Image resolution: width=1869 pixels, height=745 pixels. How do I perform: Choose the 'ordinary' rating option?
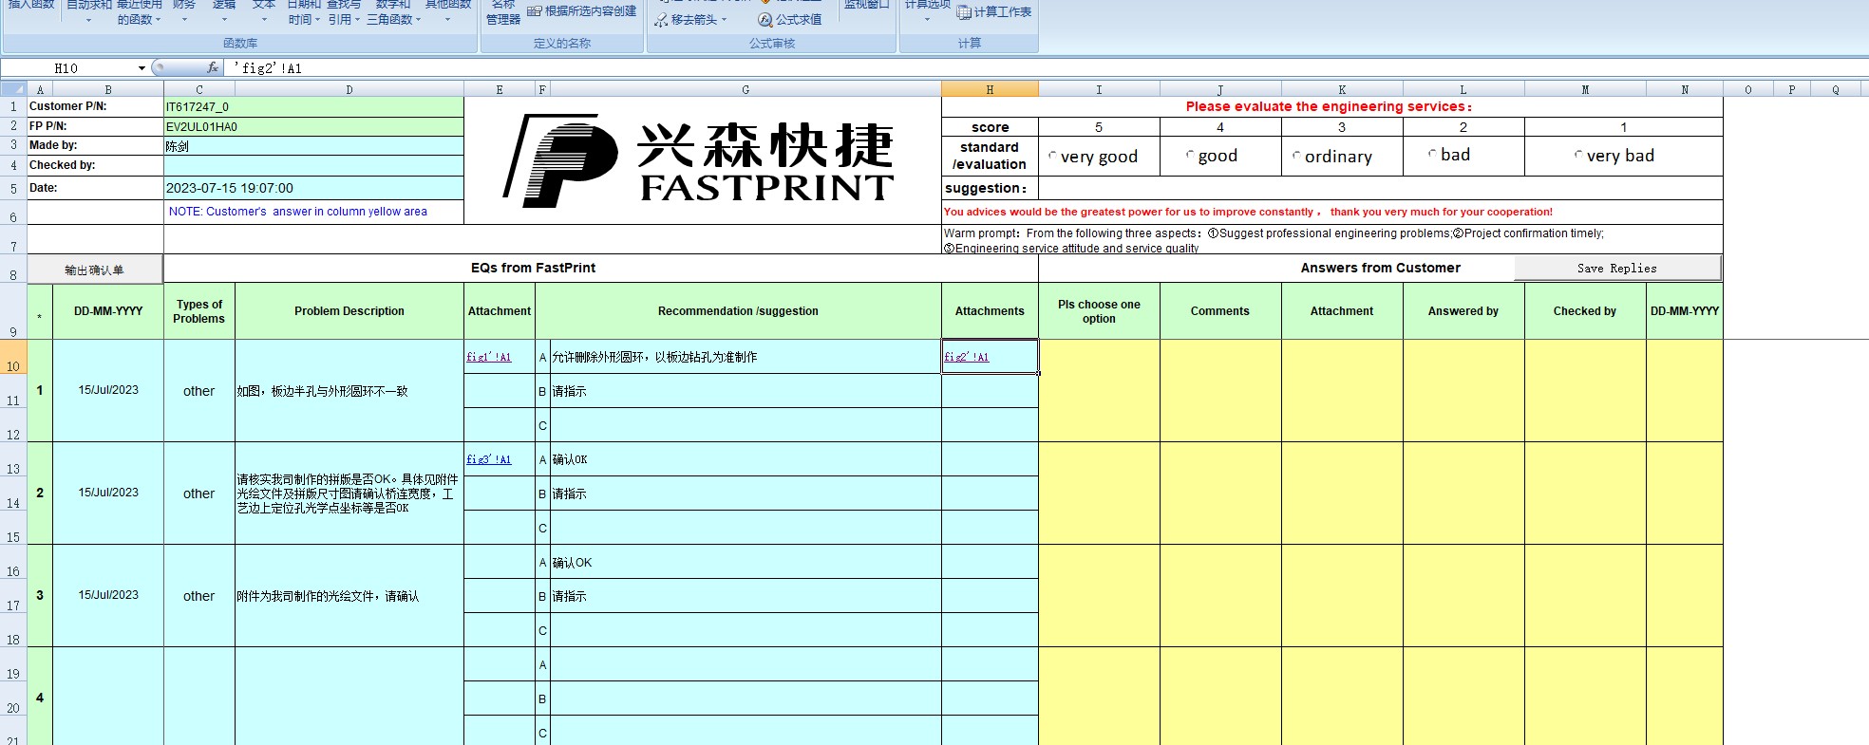coord(1296,156)
